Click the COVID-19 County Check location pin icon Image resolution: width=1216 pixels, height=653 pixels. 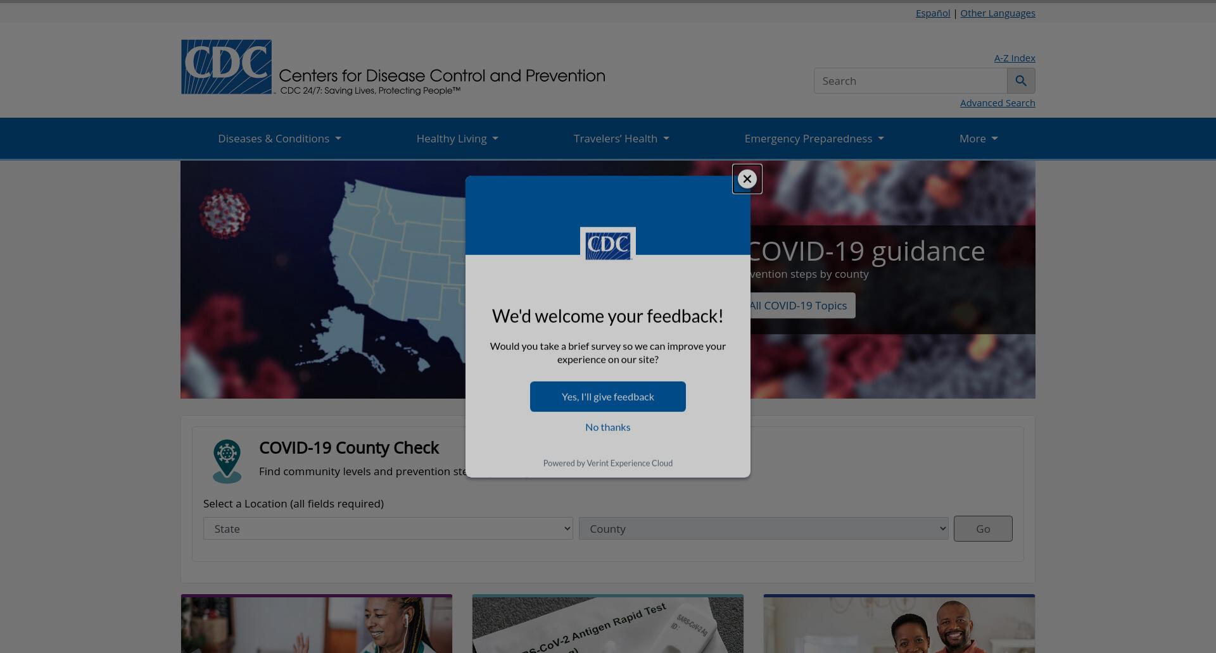pos(227,462)
